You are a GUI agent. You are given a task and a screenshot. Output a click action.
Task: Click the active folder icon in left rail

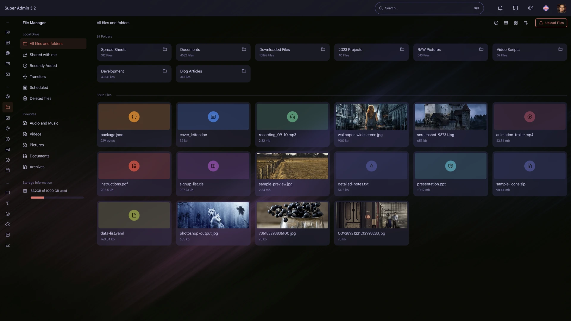pyautogui.click(x=8, y=107)
